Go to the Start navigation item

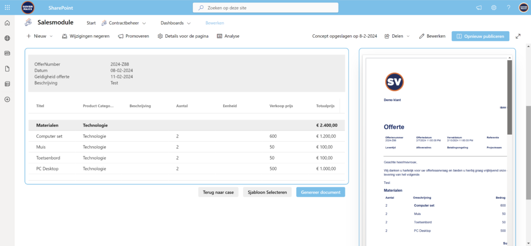pyautogui.click(x=91, y=23)
